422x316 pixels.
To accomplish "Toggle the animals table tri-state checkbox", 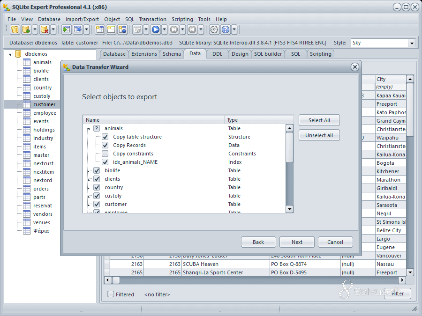I will point(97,128).
